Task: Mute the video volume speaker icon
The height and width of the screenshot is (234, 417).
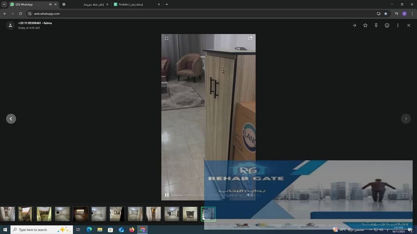Action: tap(249, 195)
